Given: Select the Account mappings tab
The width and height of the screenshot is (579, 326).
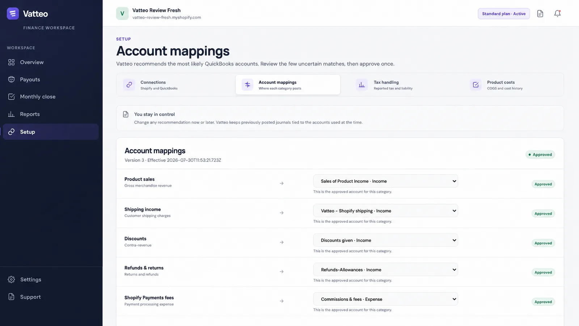Looking at the screenshot, I should [x=288, y=85].
